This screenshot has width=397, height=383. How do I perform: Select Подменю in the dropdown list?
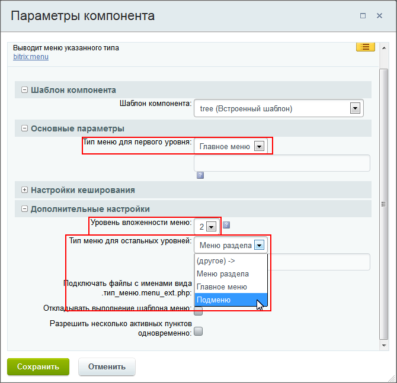click(231, 300)
